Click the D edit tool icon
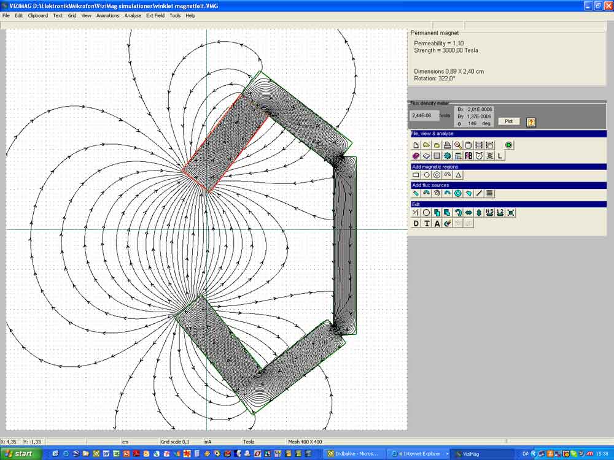 pos(416,223)
